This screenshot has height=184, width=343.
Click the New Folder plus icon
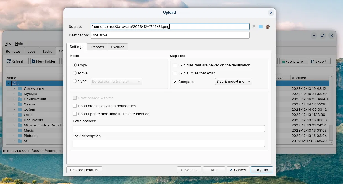pyautogui.click(x=33, y=61)
